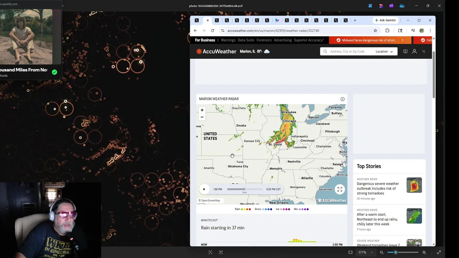Open the Advertising link
Screen dimensions: 459x258
point(283,40)
